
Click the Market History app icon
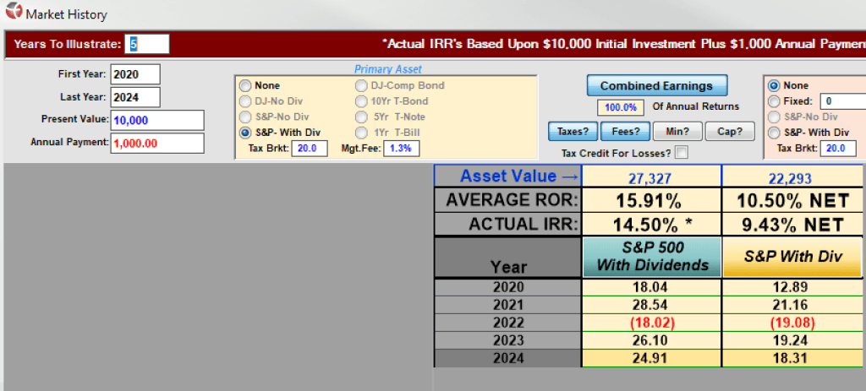coord(12,12)
